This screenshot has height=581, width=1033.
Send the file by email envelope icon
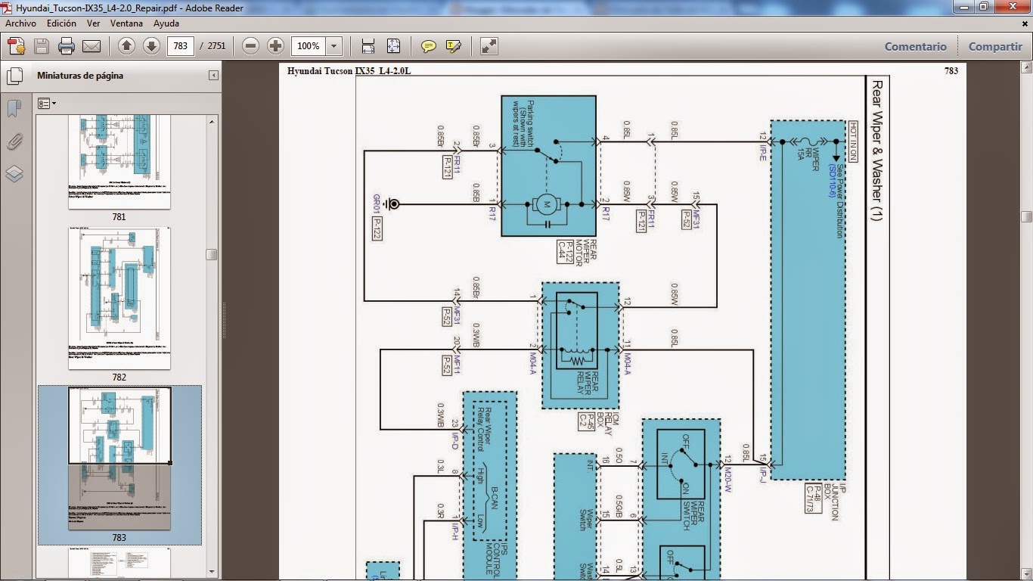[x=92, y=46]
